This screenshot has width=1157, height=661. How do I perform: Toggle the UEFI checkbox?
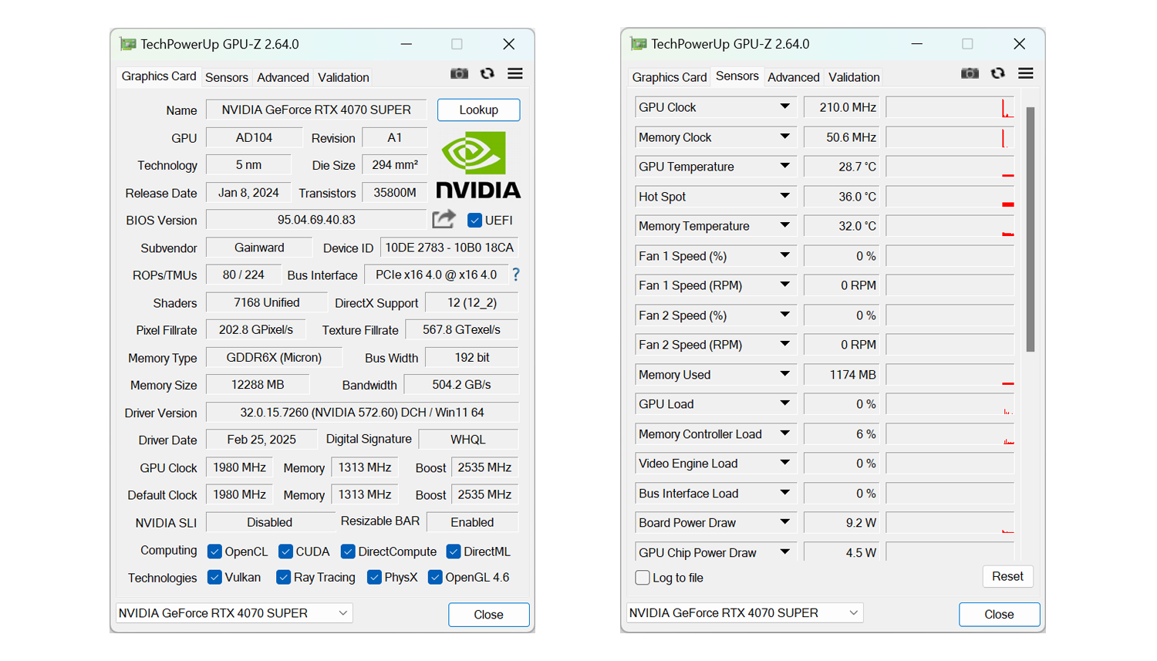tap(475, 220)
